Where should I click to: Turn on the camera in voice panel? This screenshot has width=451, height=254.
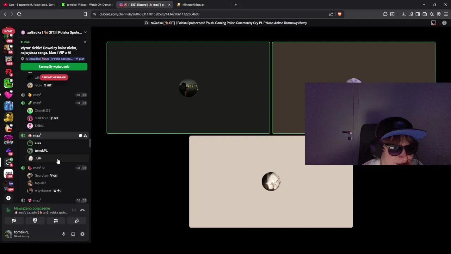pos(14,220)
